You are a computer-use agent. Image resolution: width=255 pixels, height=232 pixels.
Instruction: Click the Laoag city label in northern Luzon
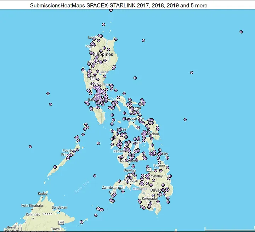point(92,37)
